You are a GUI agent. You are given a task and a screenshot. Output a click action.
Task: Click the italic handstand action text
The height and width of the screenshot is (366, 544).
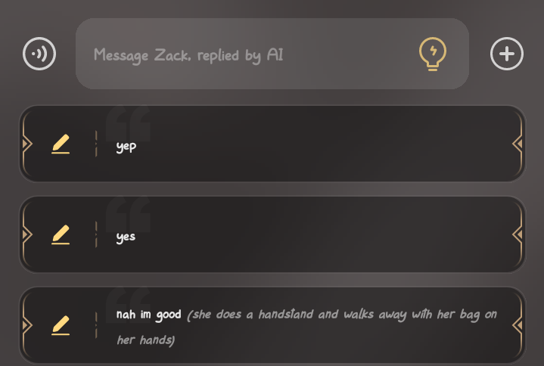307,327
